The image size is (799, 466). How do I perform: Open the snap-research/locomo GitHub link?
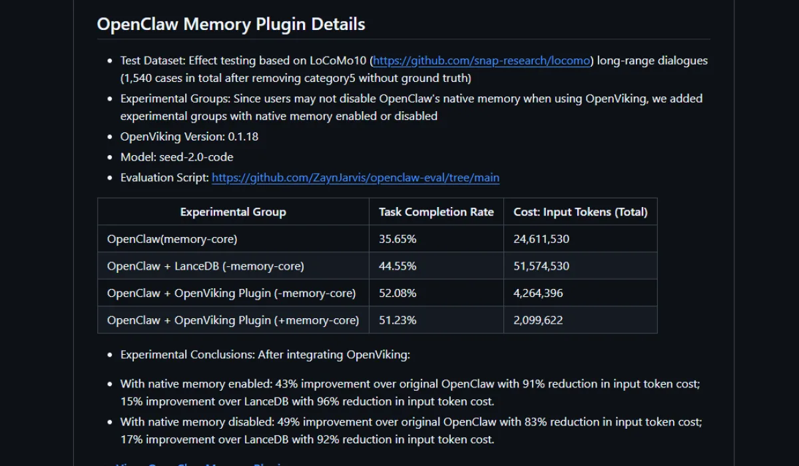click(481, 61)
